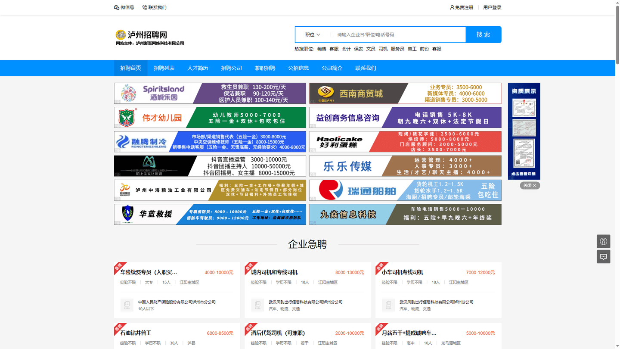
Task: Open the 公司简介 nav tab
Action: pyautogui.click(x=332, y=68)
